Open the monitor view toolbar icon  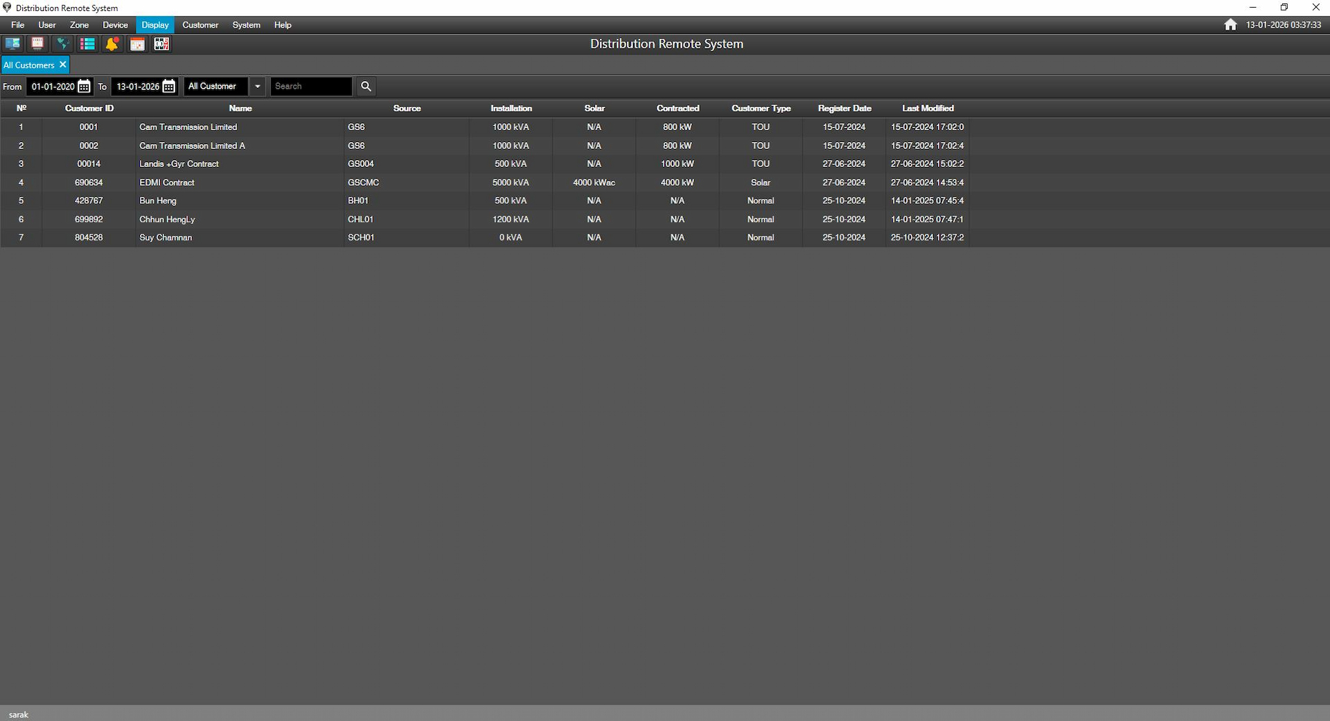[12, 44]
